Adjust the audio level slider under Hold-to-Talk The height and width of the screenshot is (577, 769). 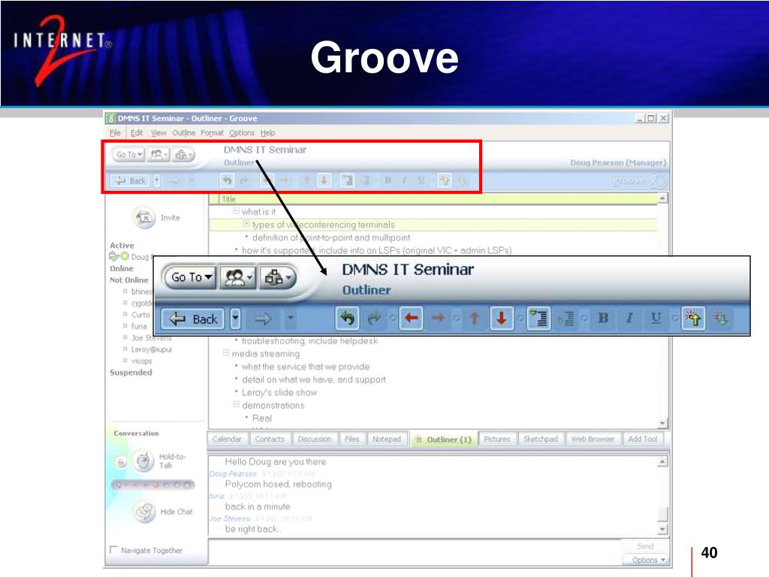[153, 485]
